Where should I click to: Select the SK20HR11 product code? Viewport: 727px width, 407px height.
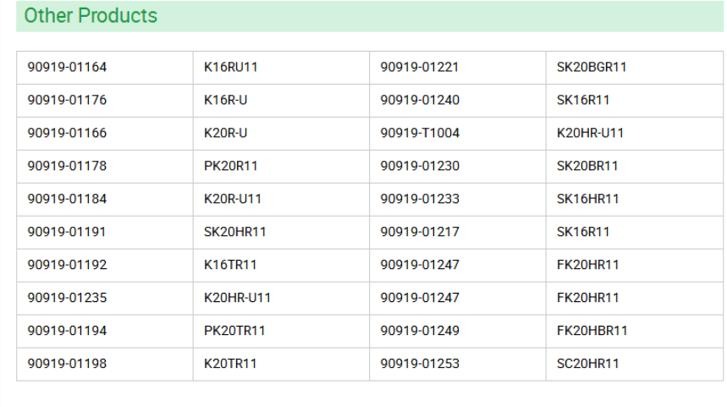[x=234, y=232]
